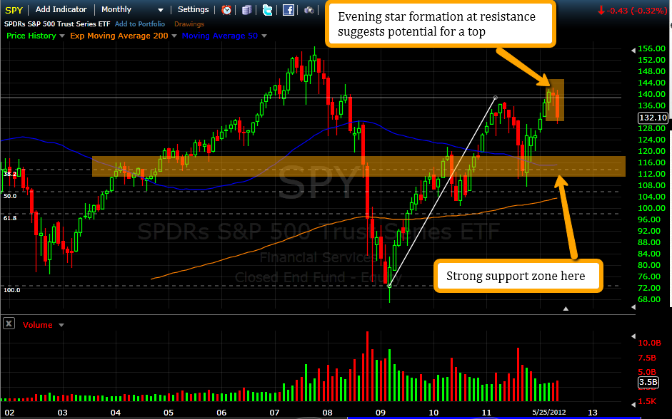Click Add to Portfolio
672x419 pixels.
click(139, 24)
